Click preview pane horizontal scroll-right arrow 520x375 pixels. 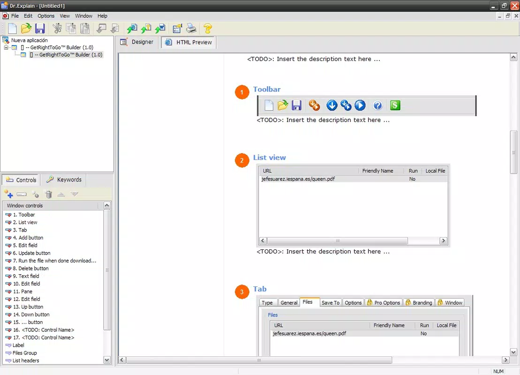pyautogui.click(x=506, y=360)
